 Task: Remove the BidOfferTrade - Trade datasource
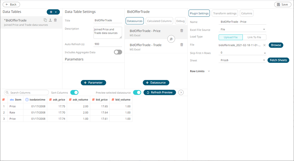(x=181, y=45)
